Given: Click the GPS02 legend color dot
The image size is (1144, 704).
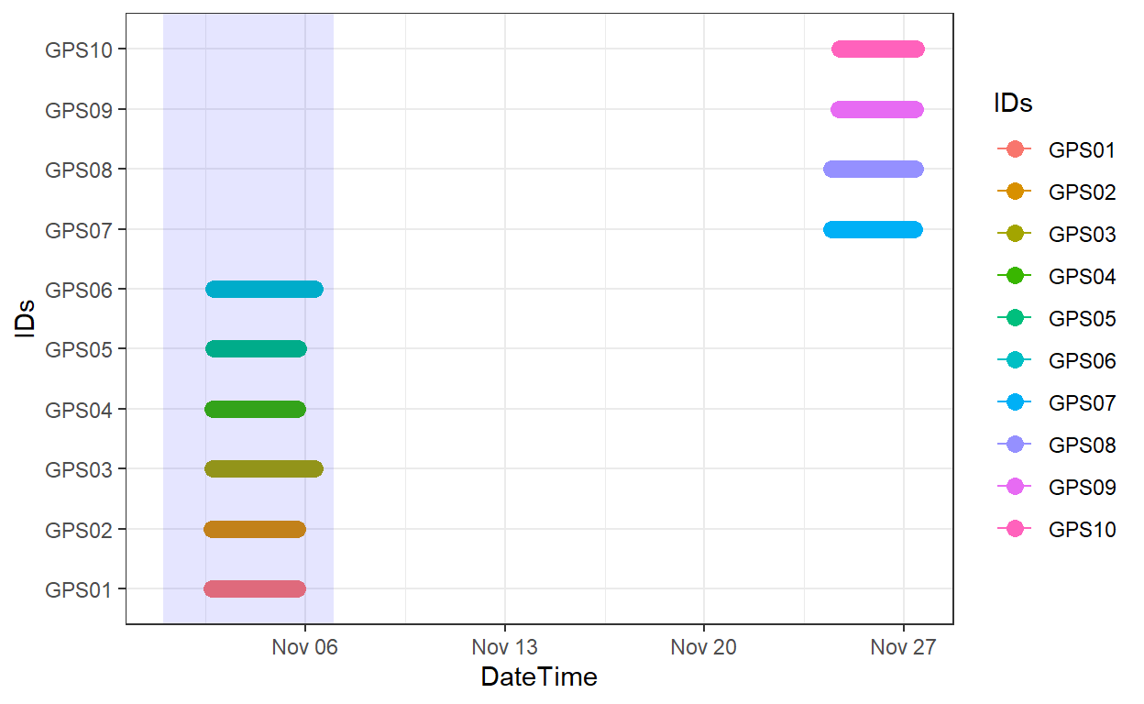Looking at the screenshot, I should tap(1014, 192).
